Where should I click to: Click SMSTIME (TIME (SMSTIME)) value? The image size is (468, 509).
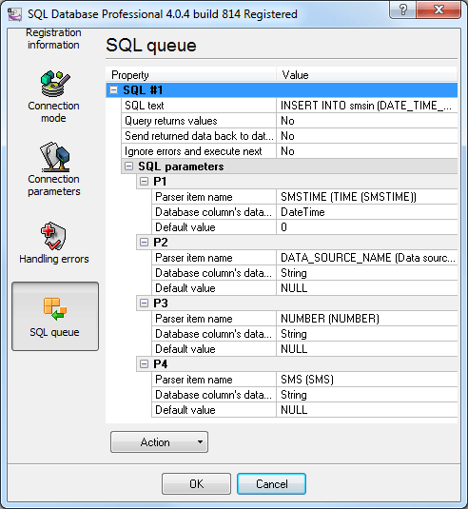pyautogui.click(x=367, y=197)
